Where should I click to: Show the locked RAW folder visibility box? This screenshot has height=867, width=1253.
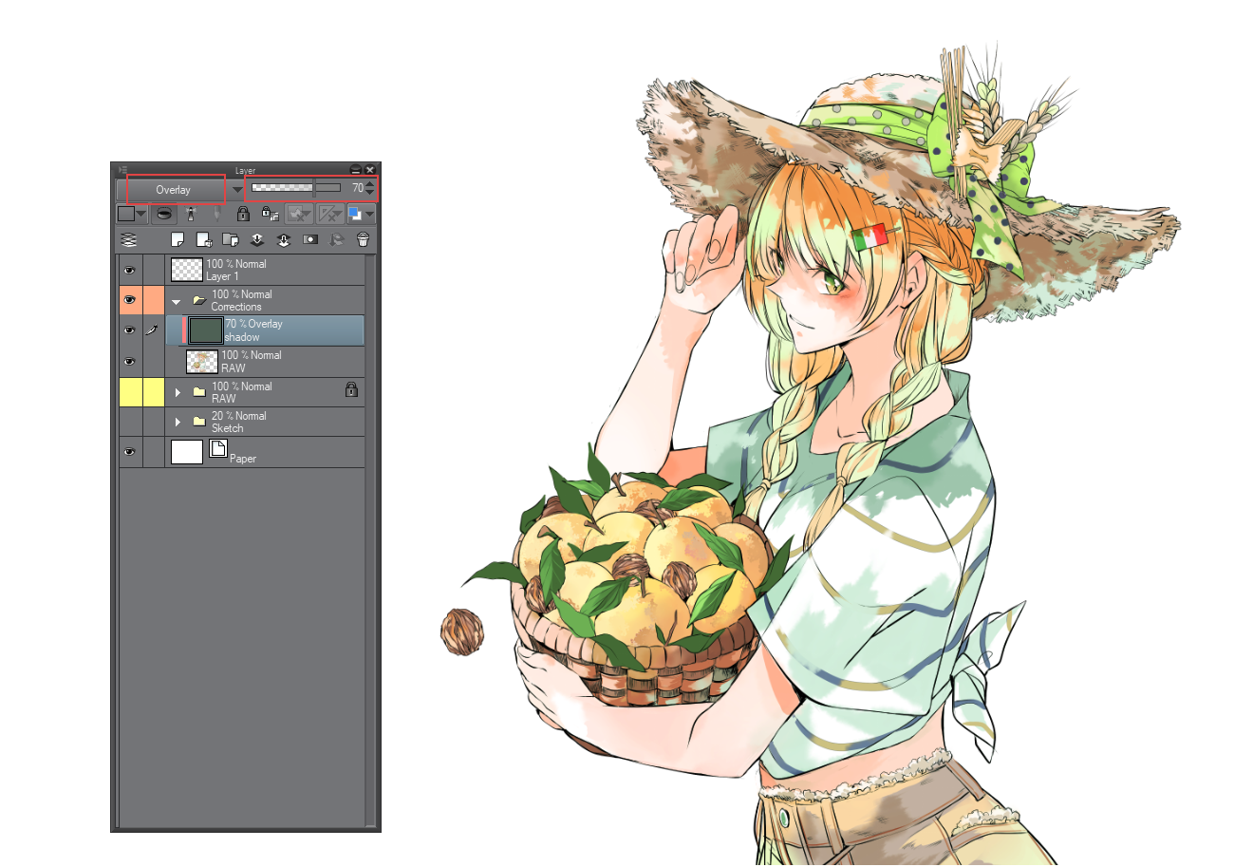coord(130,391)
